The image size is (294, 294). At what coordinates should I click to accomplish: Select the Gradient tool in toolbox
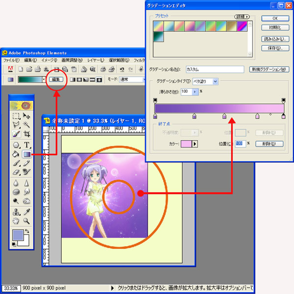(27, 154)
